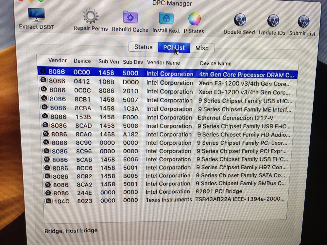This screenshot has width=327, height=245.
Task: Click sub device cell 'B005'
Action: coord(130,176)
